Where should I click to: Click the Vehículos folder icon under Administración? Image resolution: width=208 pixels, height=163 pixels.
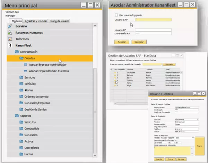pyautogui.click(x=22, y=84)
